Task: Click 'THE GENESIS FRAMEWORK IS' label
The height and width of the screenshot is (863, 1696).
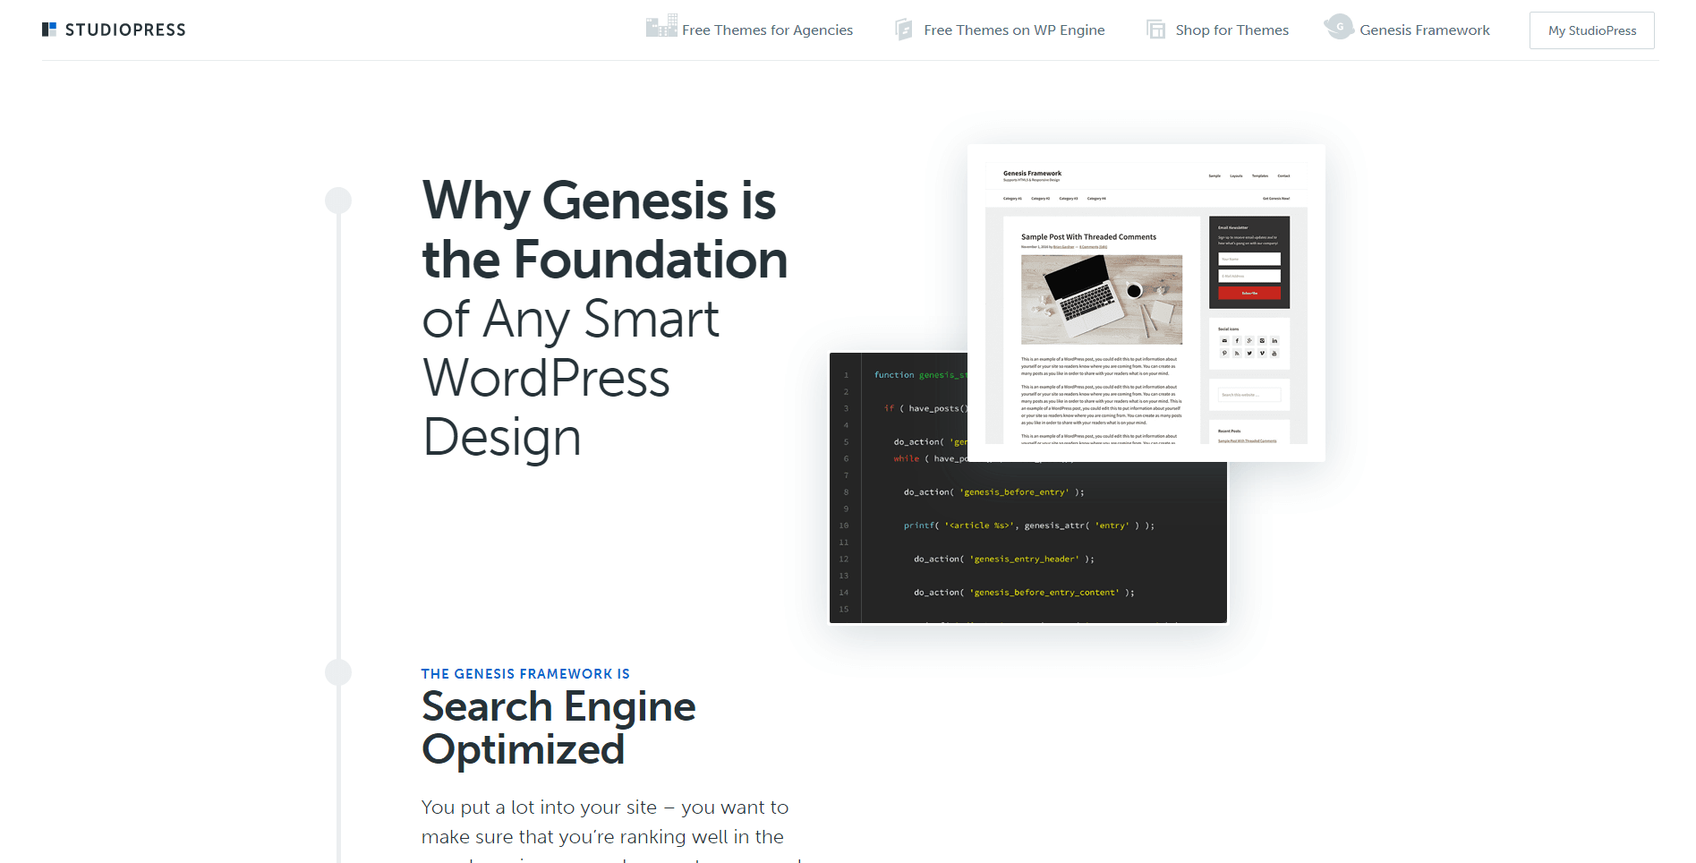Action: click(525, 674)
